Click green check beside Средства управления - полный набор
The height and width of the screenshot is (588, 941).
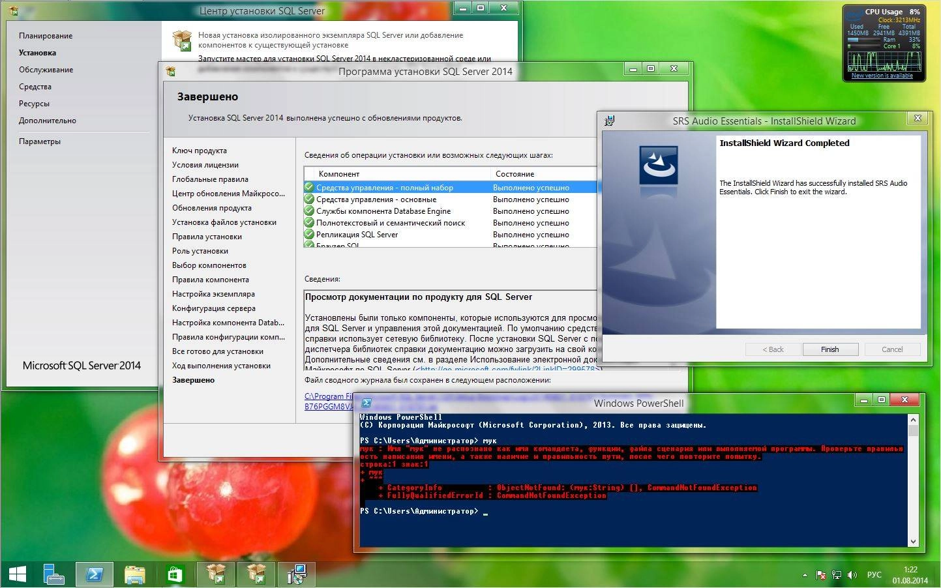click(309, 187)
